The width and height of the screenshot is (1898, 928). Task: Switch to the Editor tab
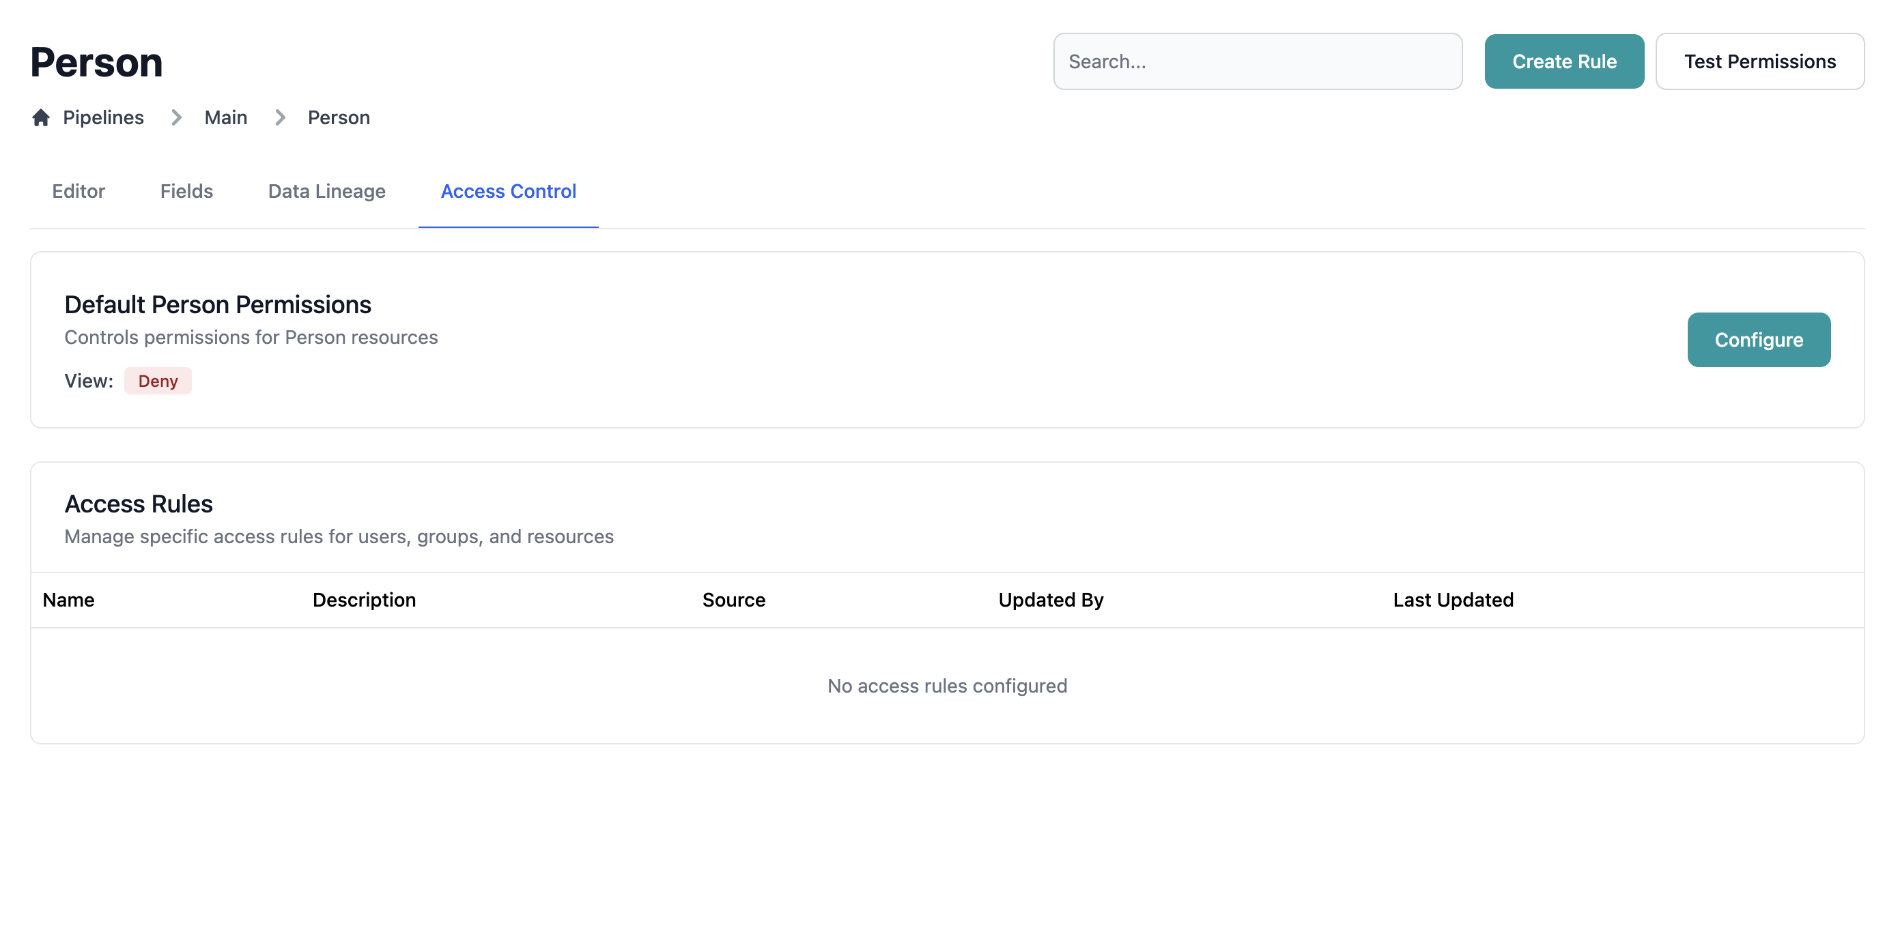pyautogui.click(x=78, y=192)
